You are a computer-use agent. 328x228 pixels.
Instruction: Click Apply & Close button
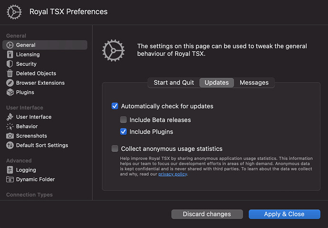pos(284,214)
